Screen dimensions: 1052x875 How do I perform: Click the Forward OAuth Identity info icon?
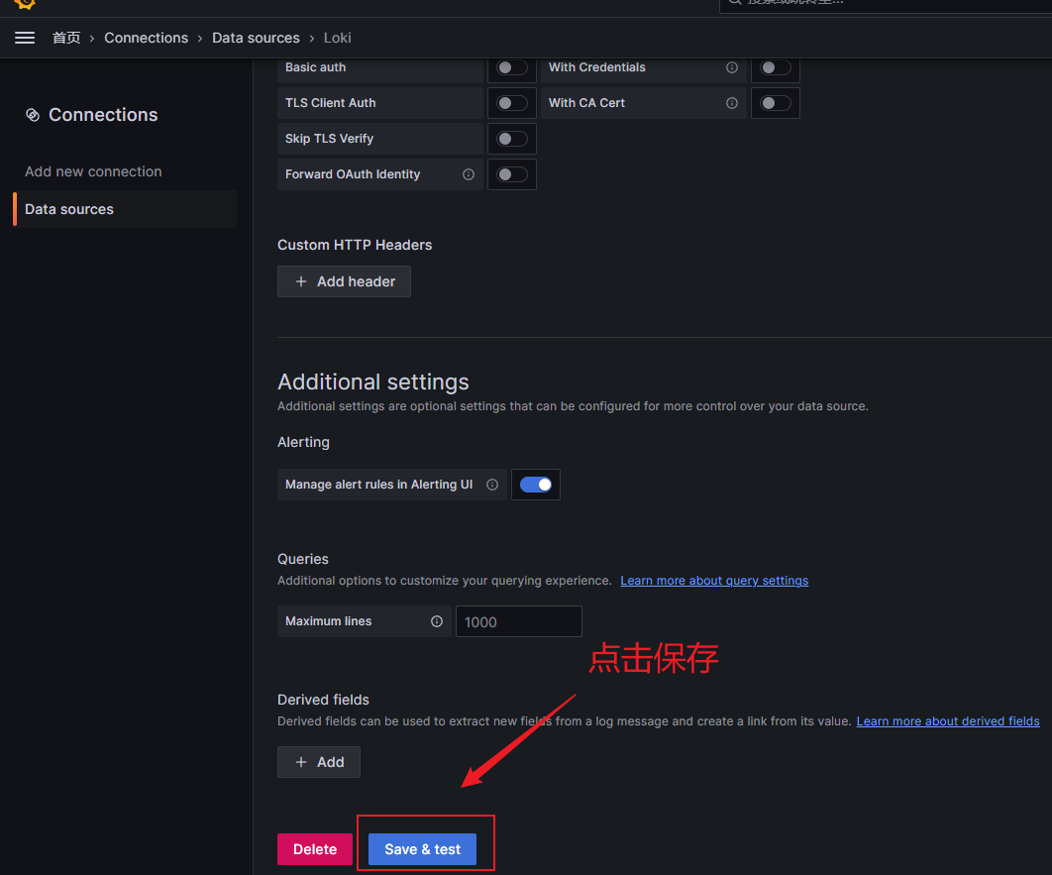tap(469, 174)
